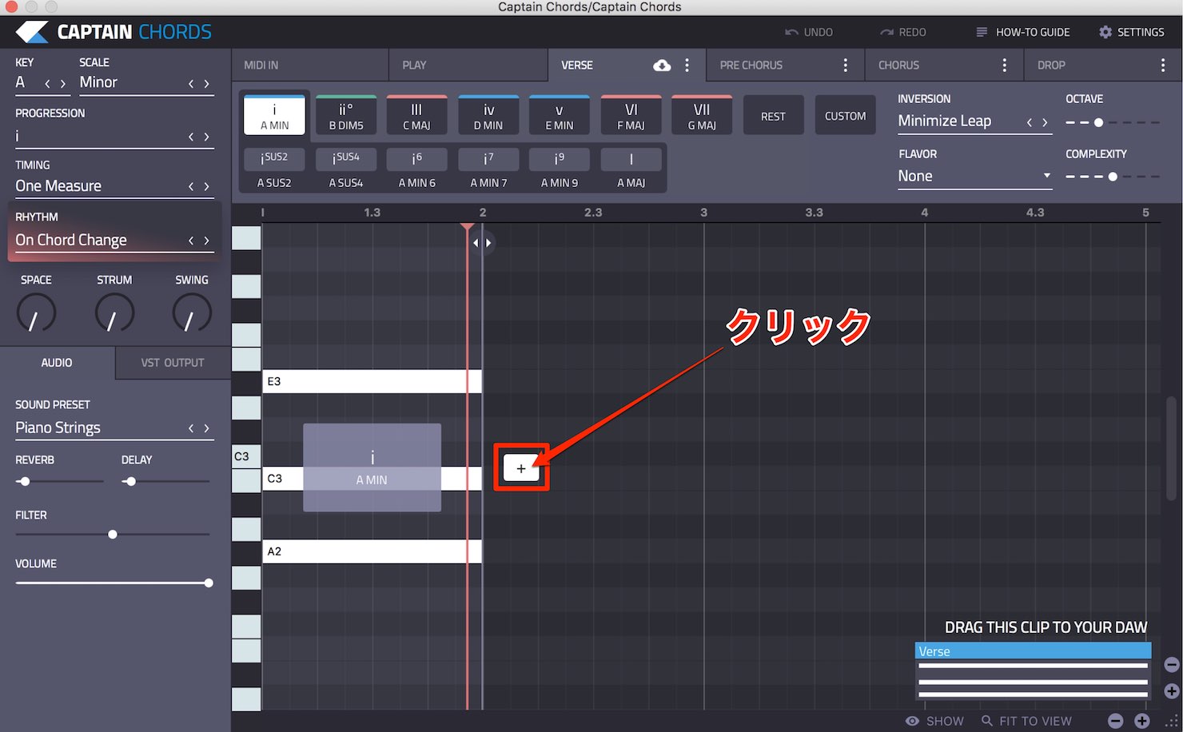The width and height of the screenshot is (1183, 732).
Task: Add a chord with the plus button
Action: (521, 468)
